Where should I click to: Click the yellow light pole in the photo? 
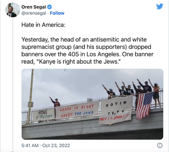31,96
